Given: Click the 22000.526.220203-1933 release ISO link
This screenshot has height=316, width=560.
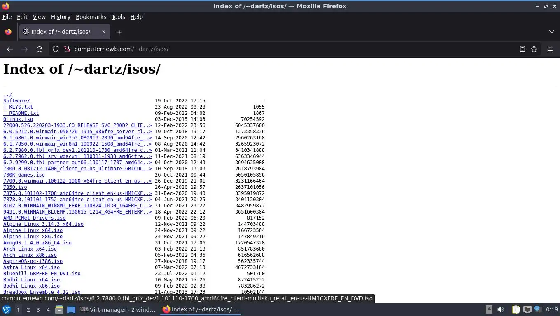Looking at the screenshot, I should click(x=77, y=125).
